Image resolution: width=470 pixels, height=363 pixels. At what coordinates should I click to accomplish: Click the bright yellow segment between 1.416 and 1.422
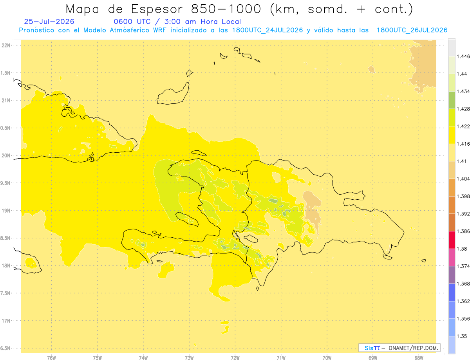click(451, 135)
